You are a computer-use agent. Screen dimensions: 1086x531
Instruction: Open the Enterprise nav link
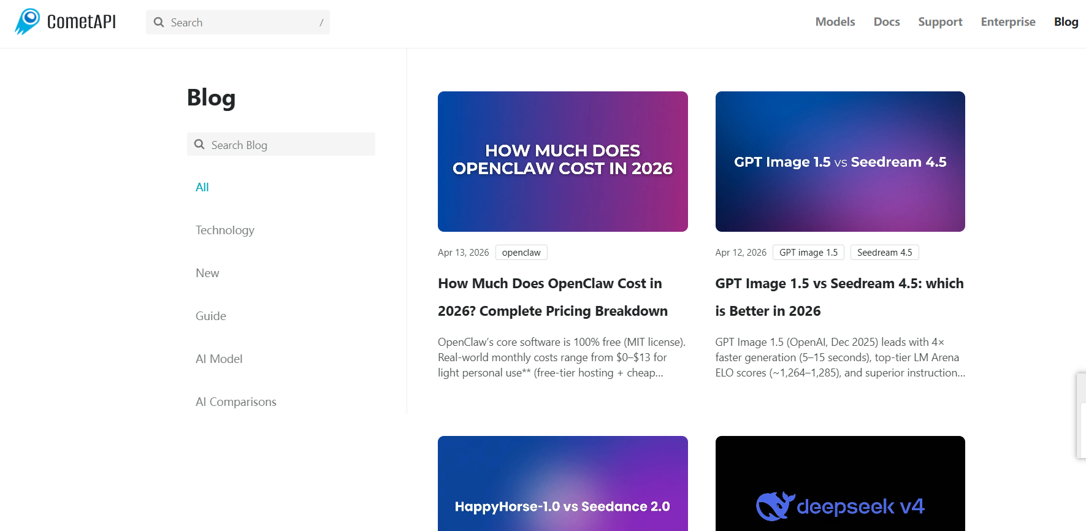point(1008,22)
